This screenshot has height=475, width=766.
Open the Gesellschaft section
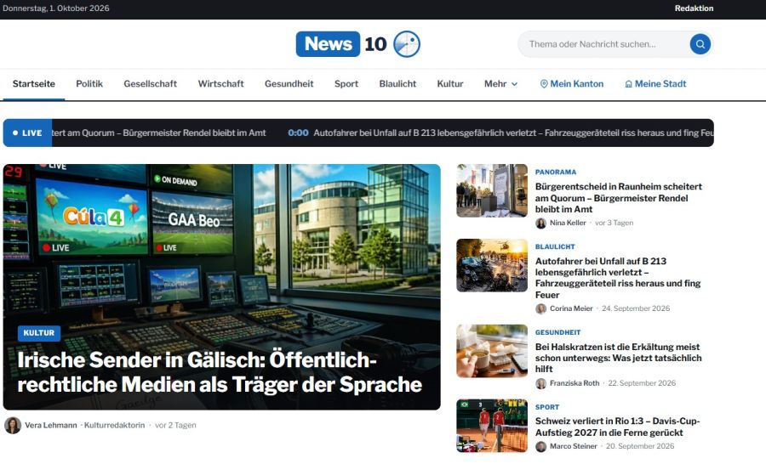point(150,84)
